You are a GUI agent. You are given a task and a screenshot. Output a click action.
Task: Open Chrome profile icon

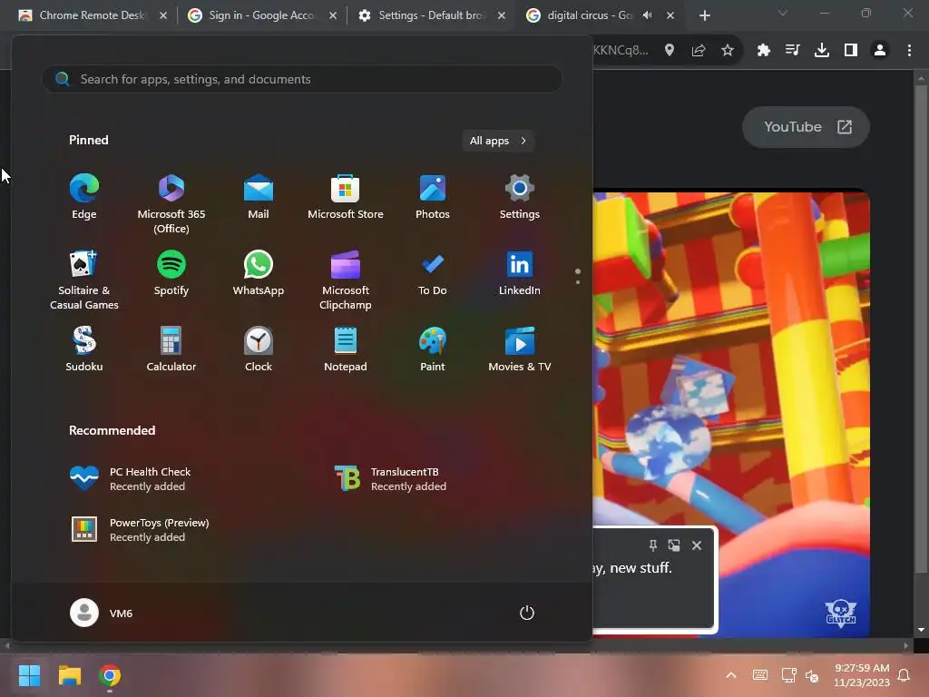(x=880, y=51)
